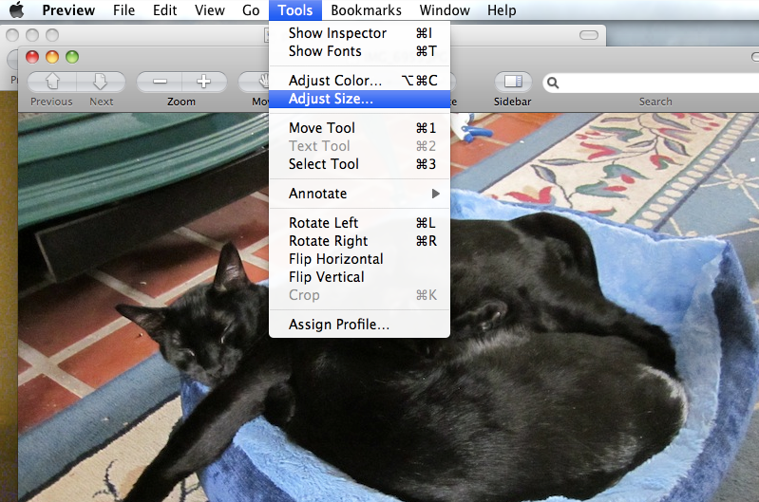Image resolution: width=759 pixels, height=502 pixels.
Task: Open the Help menu
Action: coord(502,10)
